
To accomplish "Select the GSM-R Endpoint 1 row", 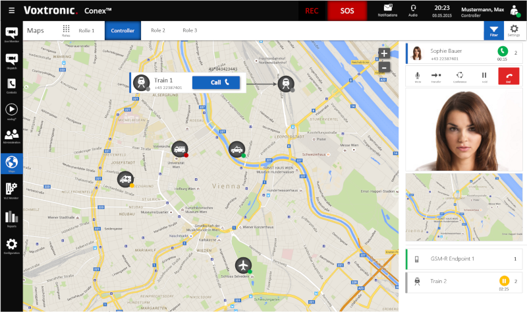I will (464, 259).
